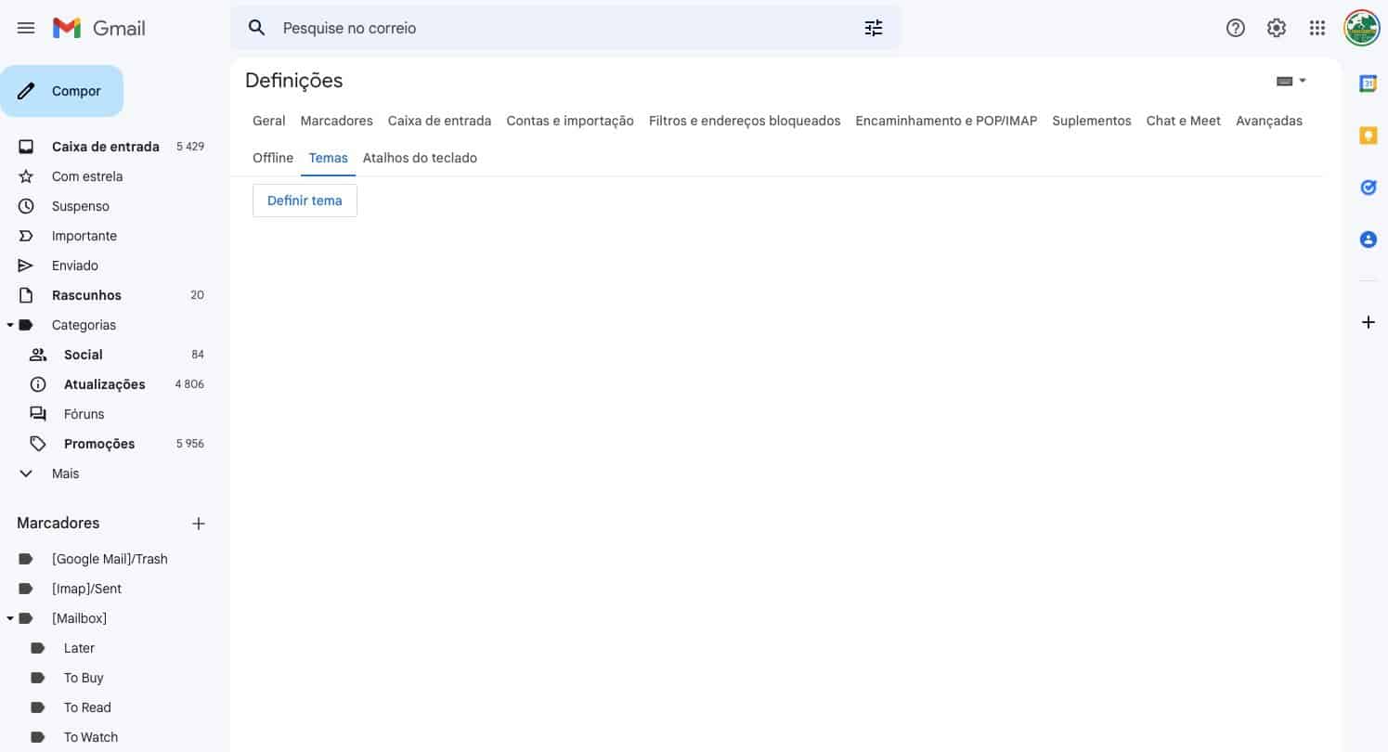Open the Encaminhamento e POP/IMAP tab

[945, 121]
